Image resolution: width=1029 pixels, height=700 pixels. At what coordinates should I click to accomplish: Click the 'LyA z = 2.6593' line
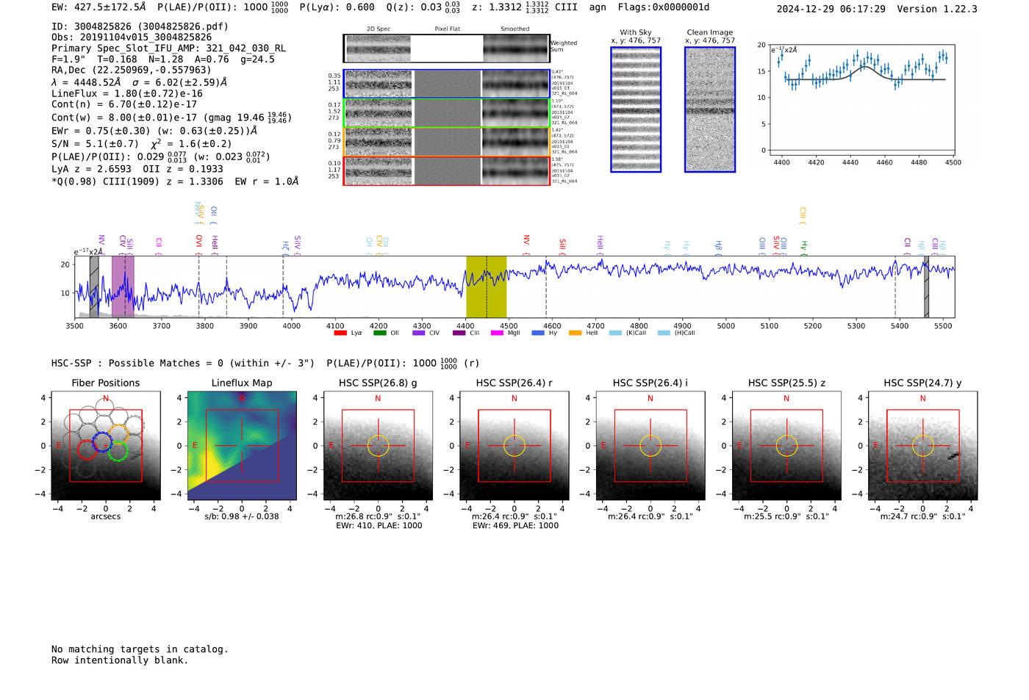tap(91, 169)
